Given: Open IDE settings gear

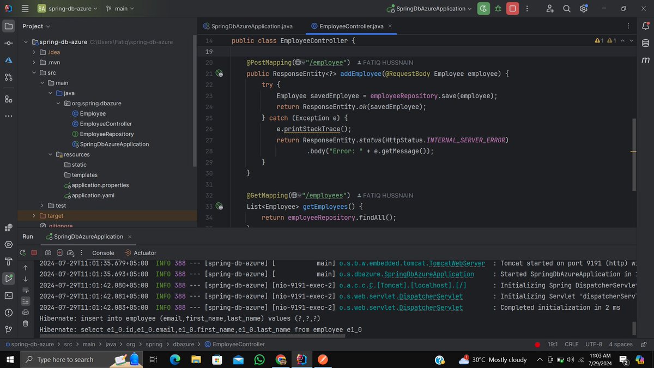Looking at the screenshot, I should click(x=584, y=9).
